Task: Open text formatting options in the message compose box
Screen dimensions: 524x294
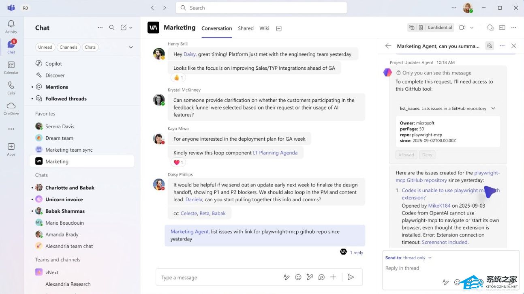Action: click(287, 277)
